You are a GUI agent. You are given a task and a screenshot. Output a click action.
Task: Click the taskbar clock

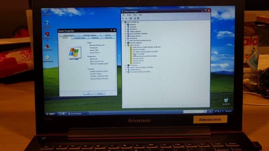click(x=228, y=111)
